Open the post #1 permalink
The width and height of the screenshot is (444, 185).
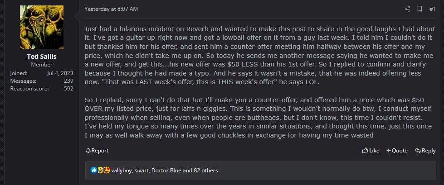432,9
